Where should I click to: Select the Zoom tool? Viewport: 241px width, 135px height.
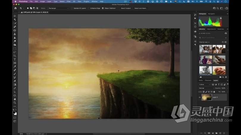[15, 103]
